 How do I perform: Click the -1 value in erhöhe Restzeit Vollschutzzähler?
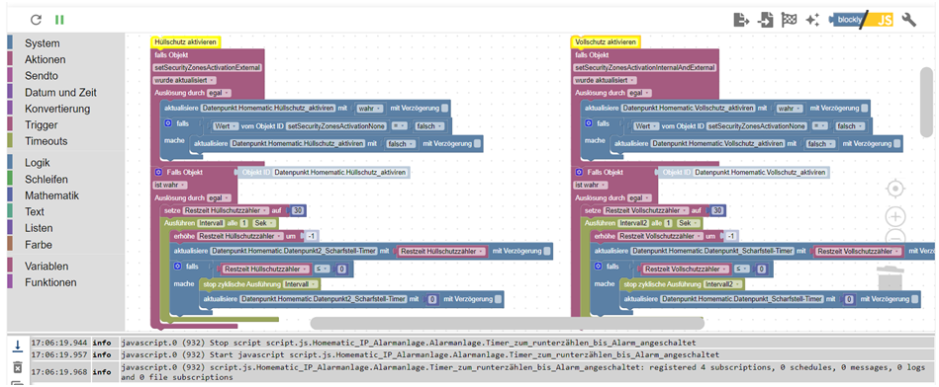point(730,237)
